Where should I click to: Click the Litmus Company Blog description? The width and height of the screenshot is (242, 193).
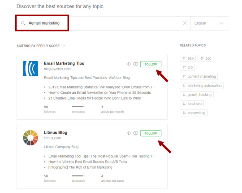coord(61,147)
